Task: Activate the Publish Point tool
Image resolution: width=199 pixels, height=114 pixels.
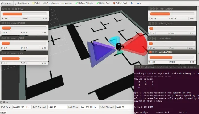Action: 120,3
